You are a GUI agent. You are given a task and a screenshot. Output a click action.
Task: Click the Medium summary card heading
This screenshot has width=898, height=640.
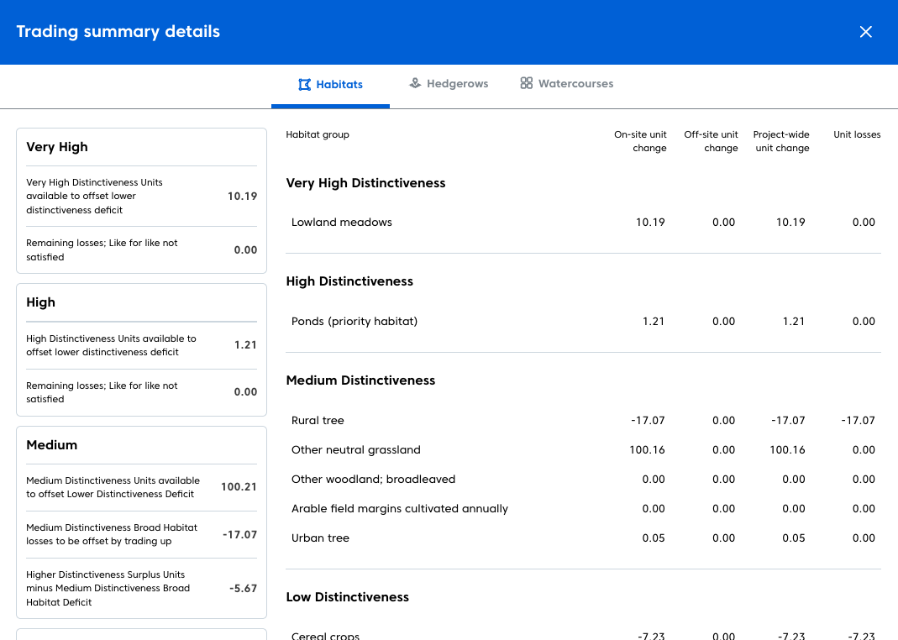[x=52, y=445]
